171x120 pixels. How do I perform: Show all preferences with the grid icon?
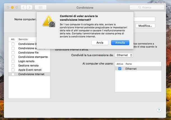[x=41, y=7]
